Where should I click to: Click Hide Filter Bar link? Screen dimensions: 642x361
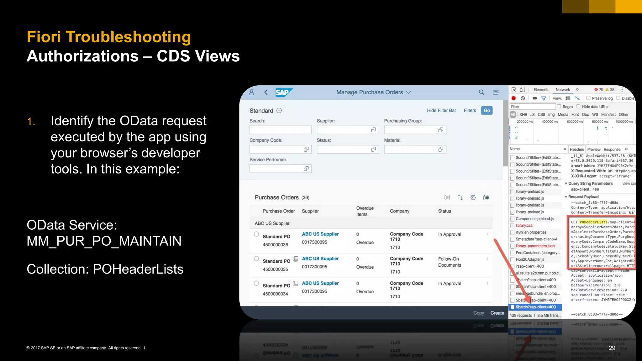pyautogui.click(x=441, y=111)
